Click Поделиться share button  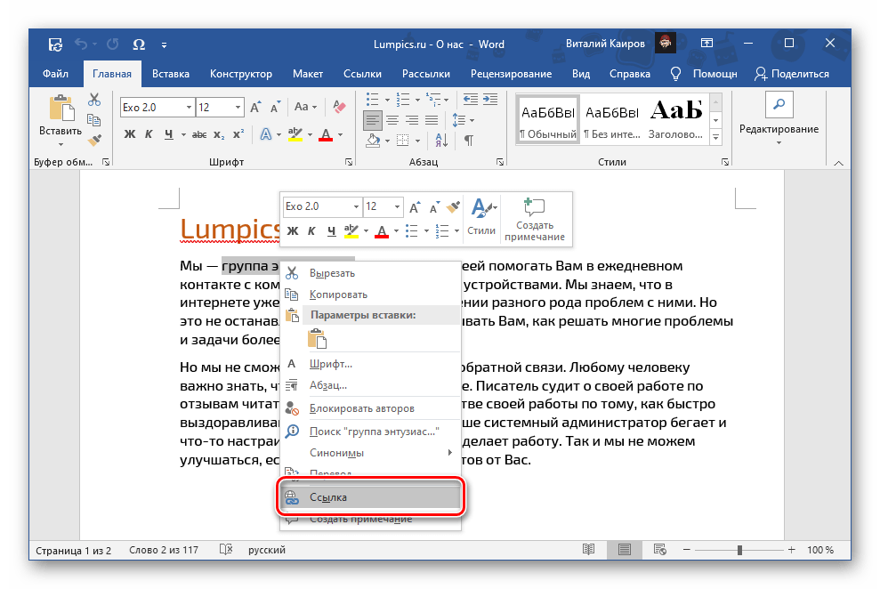click(791, 74)
